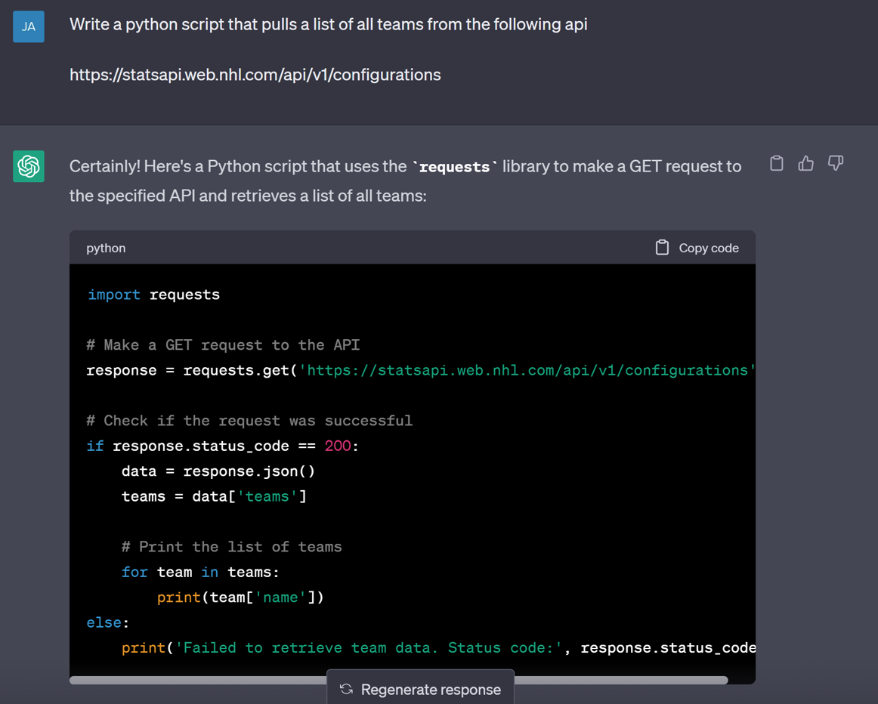
Task: Click the 'Print the list of teams' comment
Action: click(x=231, y=547)
